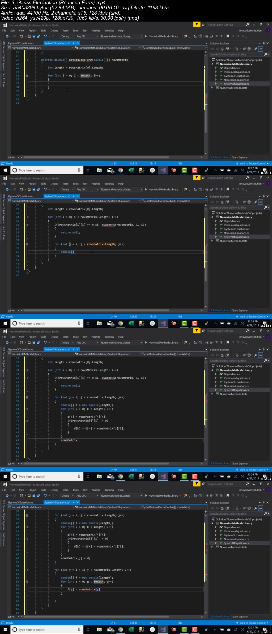This screenshot has width=272, height=634.
Task: Expand INonLinearEquations.cs in Solution Explorer, 12:31 PM frame
Action: tap(216, 531)
